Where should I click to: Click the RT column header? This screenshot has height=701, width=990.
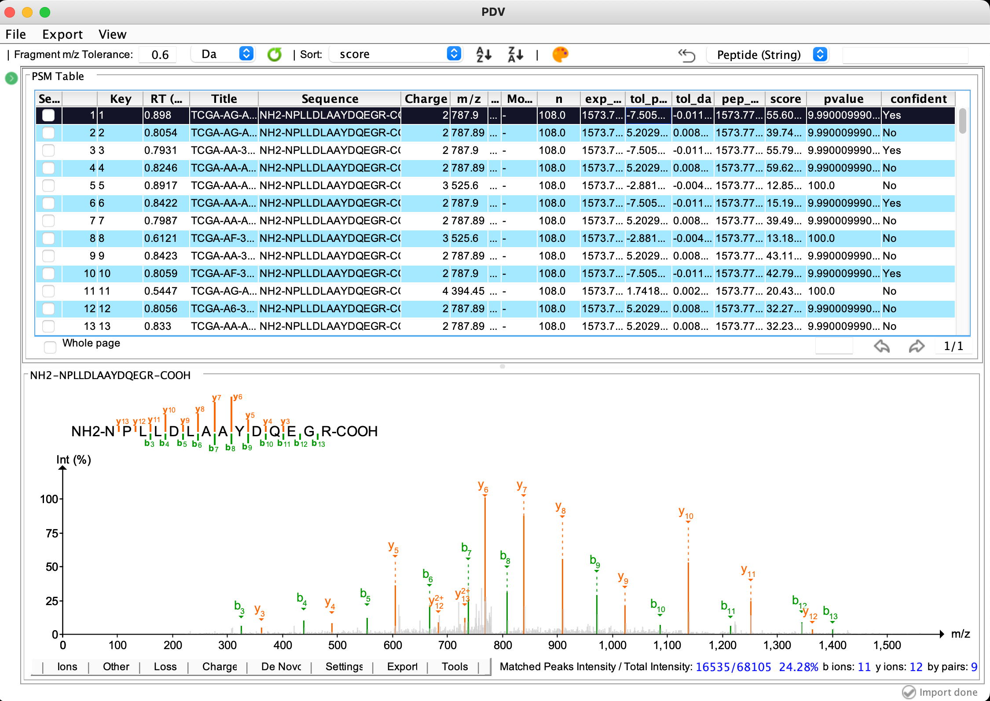pos(166,99)
